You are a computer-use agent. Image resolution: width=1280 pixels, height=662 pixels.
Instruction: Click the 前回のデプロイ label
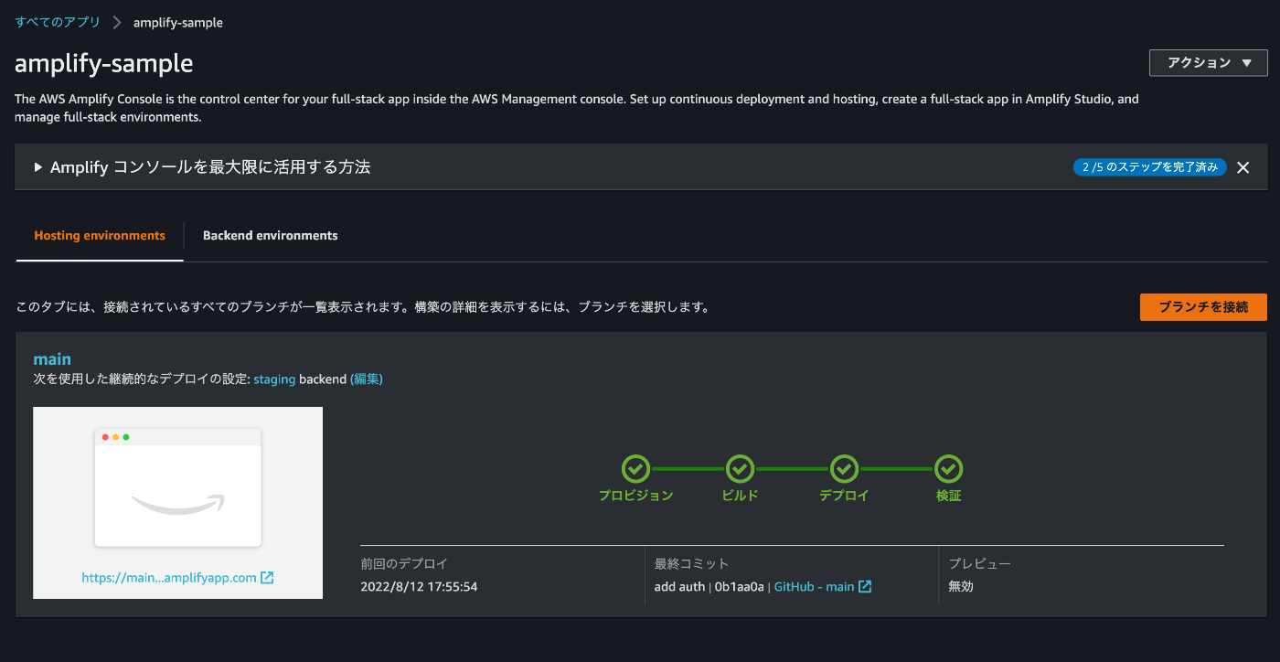[x=405, y=564]
